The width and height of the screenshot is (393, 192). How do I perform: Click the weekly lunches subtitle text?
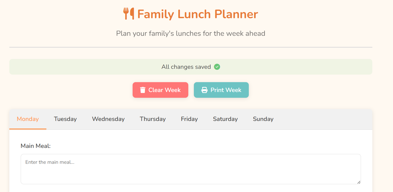click(x=191, y=34)
